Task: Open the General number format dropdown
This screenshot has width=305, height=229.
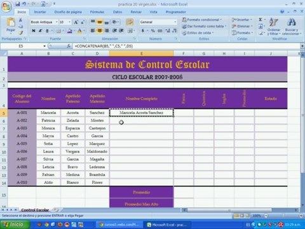Action: point(175,22)
